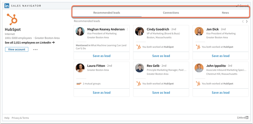
Task: Click HubSpot icon in Cindy Goodrich's card
Action: pyautogui.click(x=139, y=47)
